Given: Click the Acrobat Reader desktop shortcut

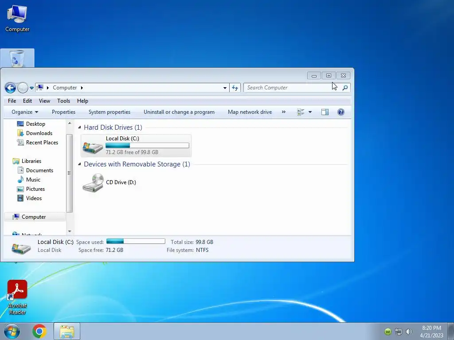Looking at the screenshot, I should pyautogui.click(x=17, y=297).
